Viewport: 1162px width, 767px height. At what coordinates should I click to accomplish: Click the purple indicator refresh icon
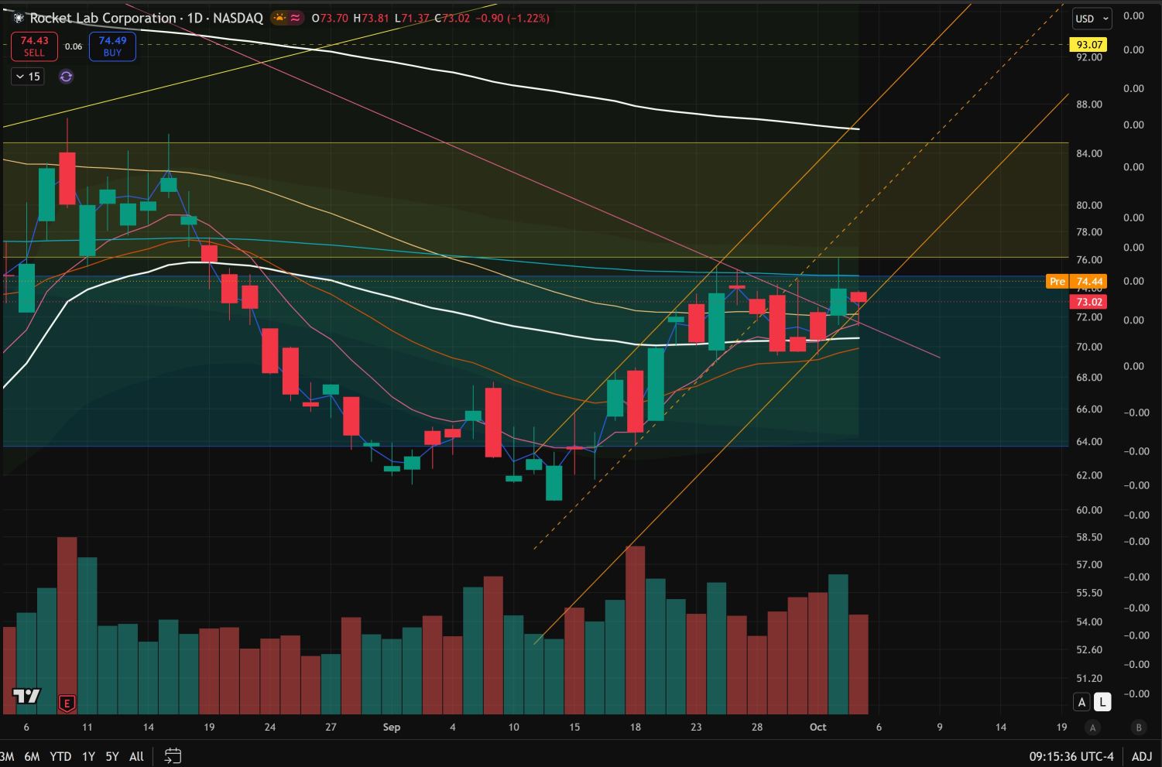(66, 77)
